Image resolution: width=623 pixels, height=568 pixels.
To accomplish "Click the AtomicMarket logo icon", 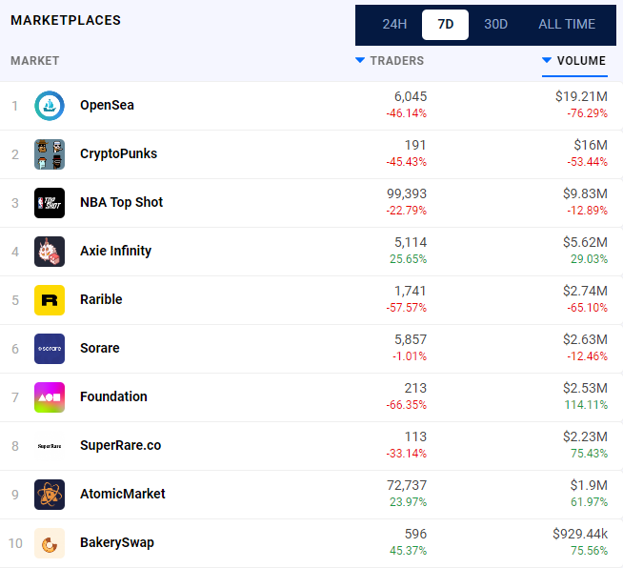I will pyautogui.click(x=50, y=495).
